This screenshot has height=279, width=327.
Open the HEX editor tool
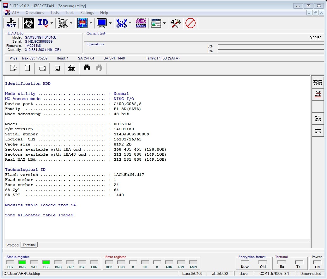point(141,23)
